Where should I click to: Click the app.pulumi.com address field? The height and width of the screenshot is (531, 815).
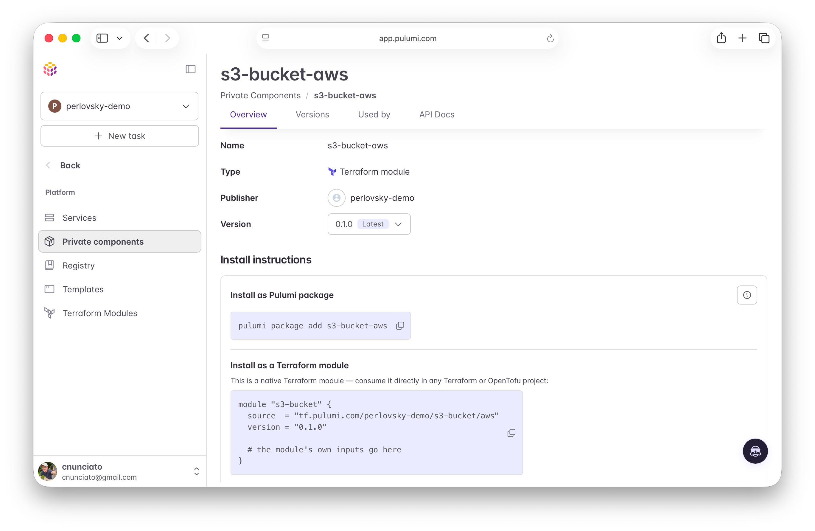(407, 38)
